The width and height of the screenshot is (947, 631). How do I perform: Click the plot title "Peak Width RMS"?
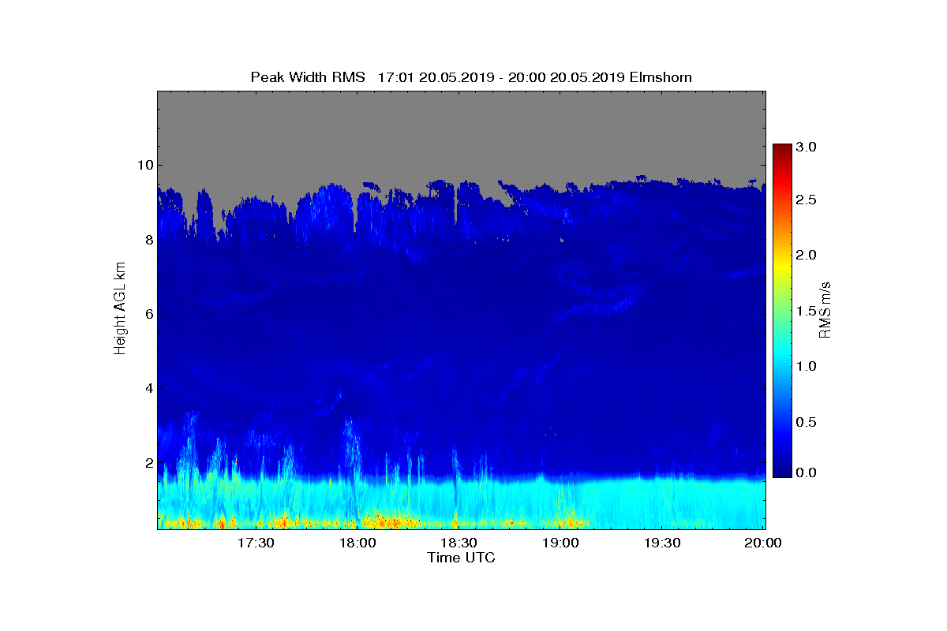(x=308, y=77)
